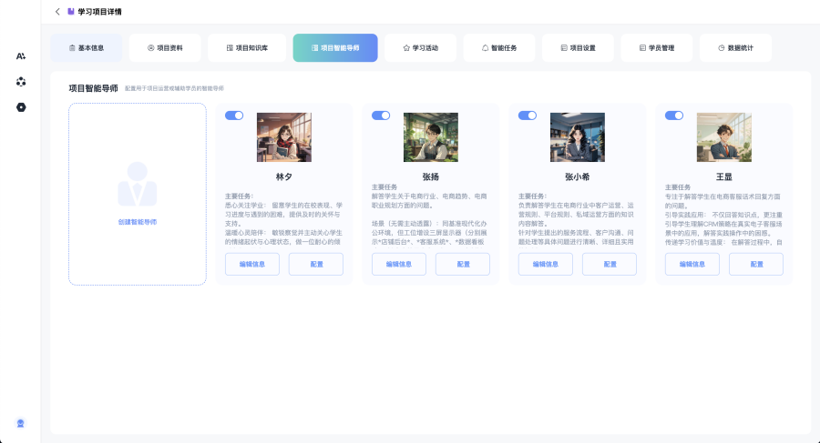The height and width of the screenshot is (443, 820).
Task: Click the back arrow beside 学习项目详情
Action: click(x=58, y=12)
